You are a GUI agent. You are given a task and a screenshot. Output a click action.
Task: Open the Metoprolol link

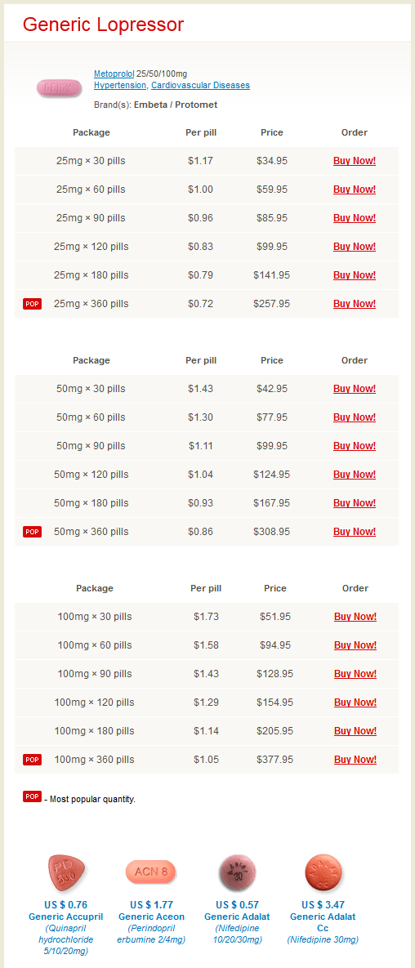tap(114, 74)
